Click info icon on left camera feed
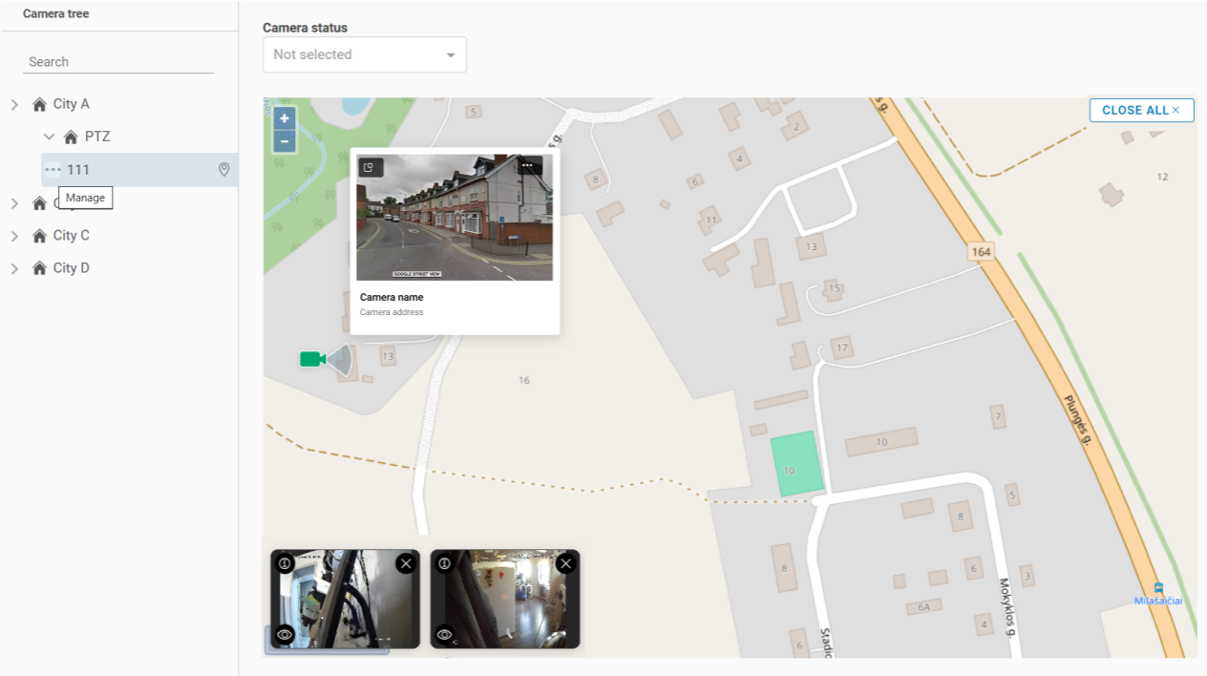The height and width of the screenshot is (676, 1207). (285, 563)
